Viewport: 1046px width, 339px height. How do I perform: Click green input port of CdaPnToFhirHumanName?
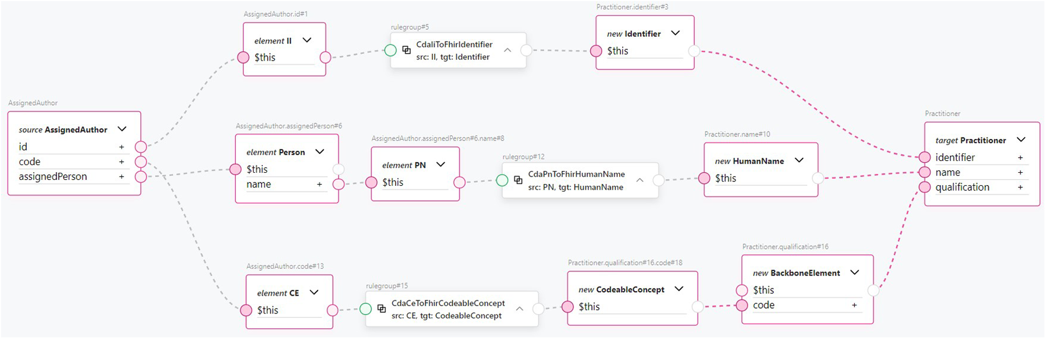pyautogui.click(x=502, y=180)
